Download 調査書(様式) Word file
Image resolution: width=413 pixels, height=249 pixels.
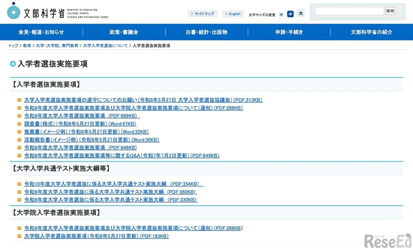click(80, 123)
